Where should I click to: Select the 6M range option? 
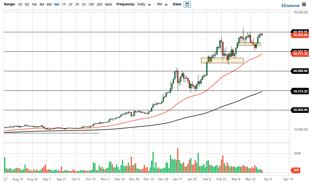click(49, 4)
